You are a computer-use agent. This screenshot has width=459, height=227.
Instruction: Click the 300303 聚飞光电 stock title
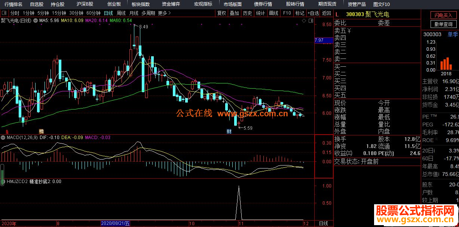click(x=368, y=14)
